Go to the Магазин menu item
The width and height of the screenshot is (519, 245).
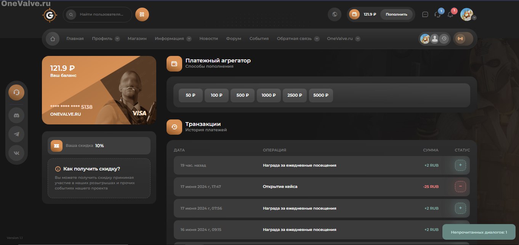tap(137, 39)
